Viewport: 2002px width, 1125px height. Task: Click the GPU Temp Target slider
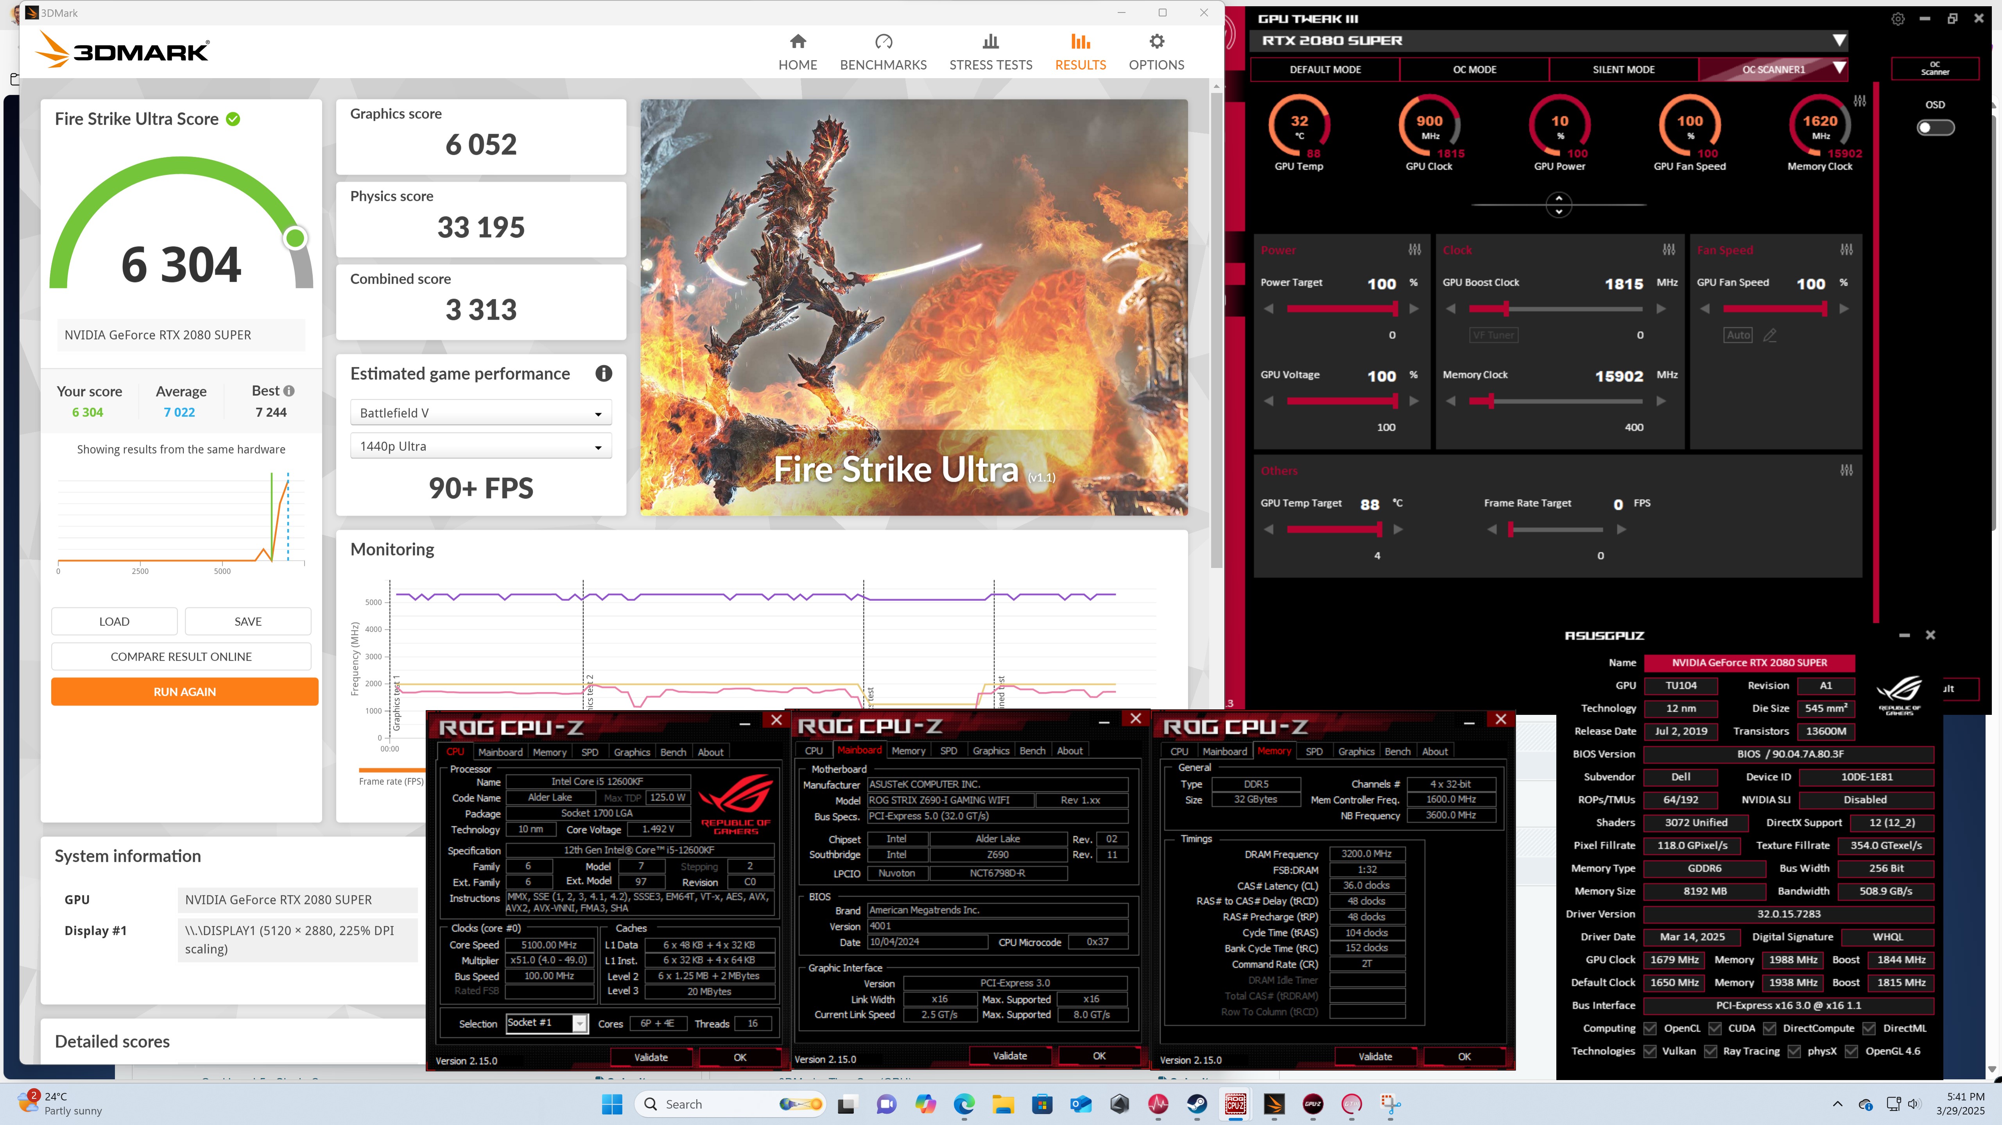1334,530
